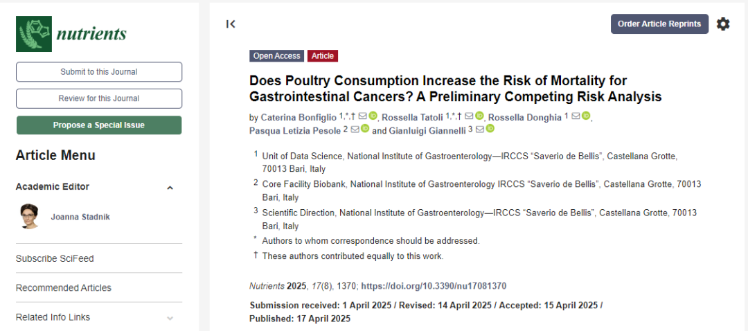Image resolution: width=748 pixels, height=331 pixels.
Task: Open Subscribe SciFeed menu item
Action: [x=55, y=258]
